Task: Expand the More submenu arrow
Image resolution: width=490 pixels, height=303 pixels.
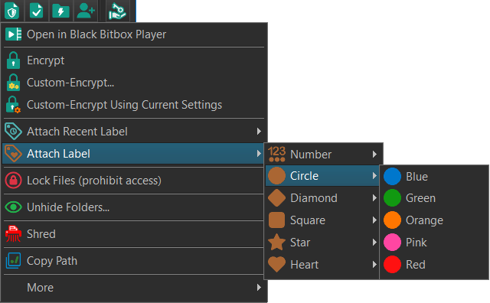Action: tap(259, 288)
